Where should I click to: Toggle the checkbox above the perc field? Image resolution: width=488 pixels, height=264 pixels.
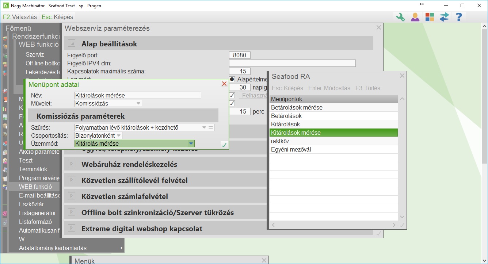[x=232, y=103]
